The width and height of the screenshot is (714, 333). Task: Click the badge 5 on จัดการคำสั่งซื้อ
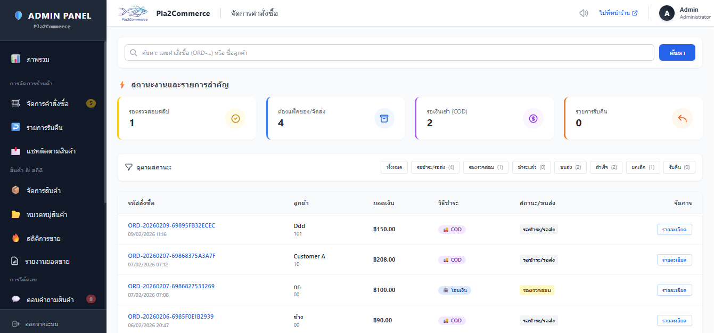point(91,103)
